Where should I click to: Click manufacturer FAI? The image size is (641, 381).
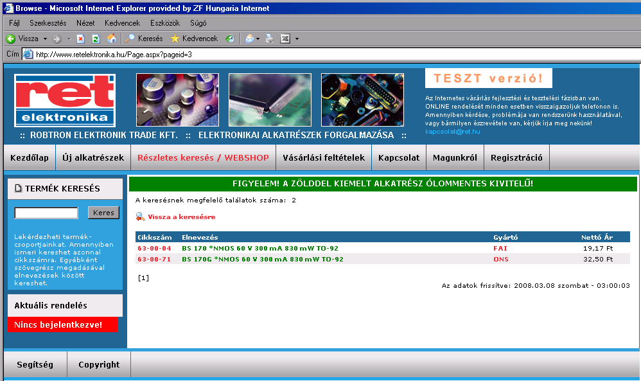pyautogui.click(x=500, y=248)
